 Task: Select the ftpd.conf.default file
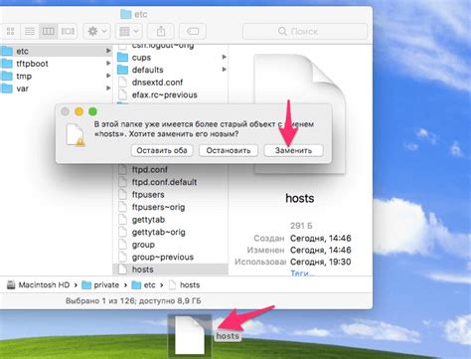point(171,182)
